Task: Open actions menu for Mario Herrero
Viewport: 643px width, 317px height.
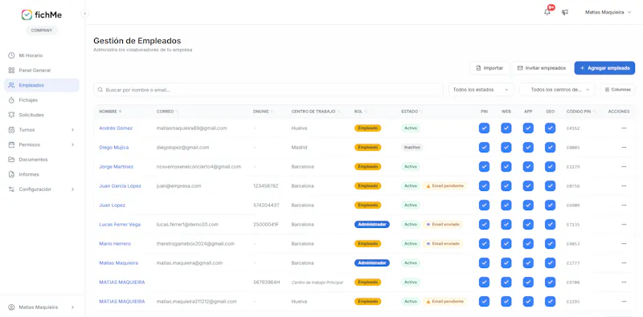Action: pos(624,244)
